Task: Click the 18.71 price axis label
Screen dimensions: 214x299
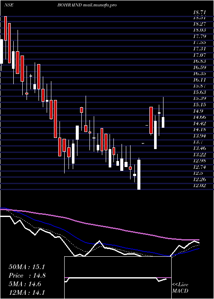Action: tap(199, 12)
